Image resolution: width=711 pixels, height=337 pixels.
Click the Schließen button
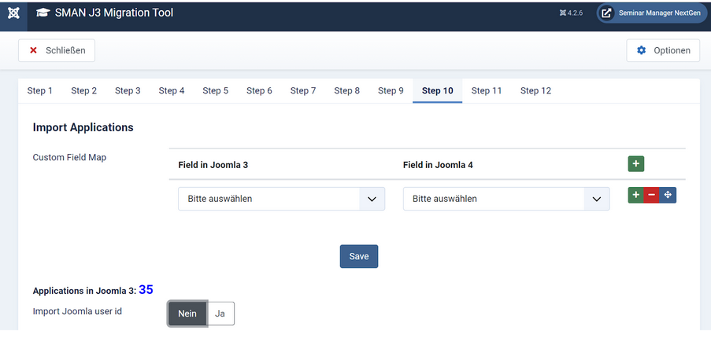(x=57, y=50)
